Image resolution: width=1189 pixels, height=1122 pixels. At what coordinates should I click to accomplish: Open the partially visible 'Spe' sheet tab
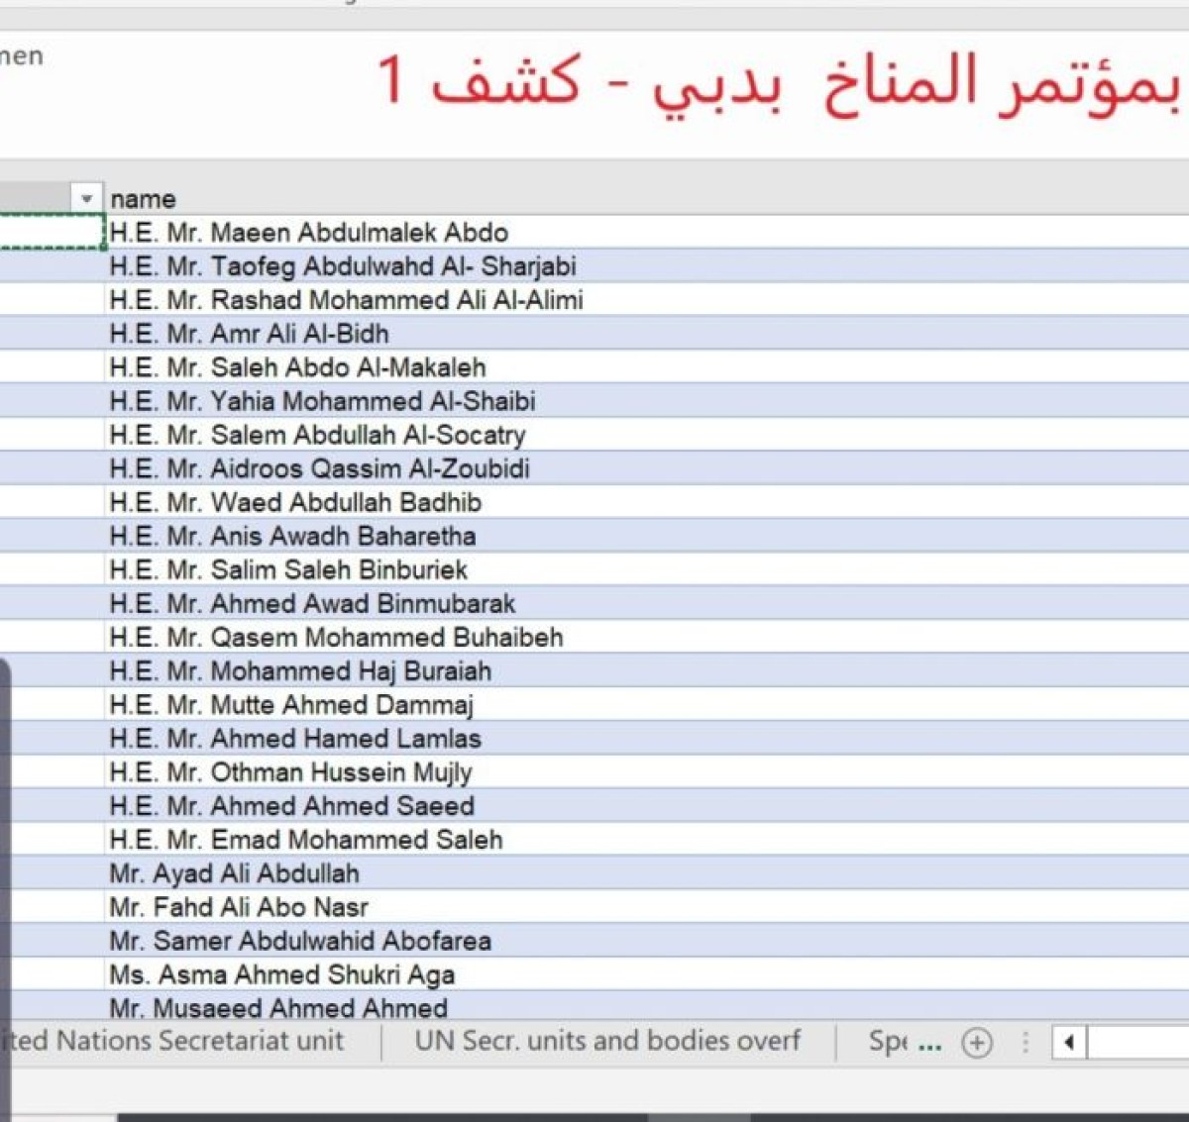click(887, 1041)
